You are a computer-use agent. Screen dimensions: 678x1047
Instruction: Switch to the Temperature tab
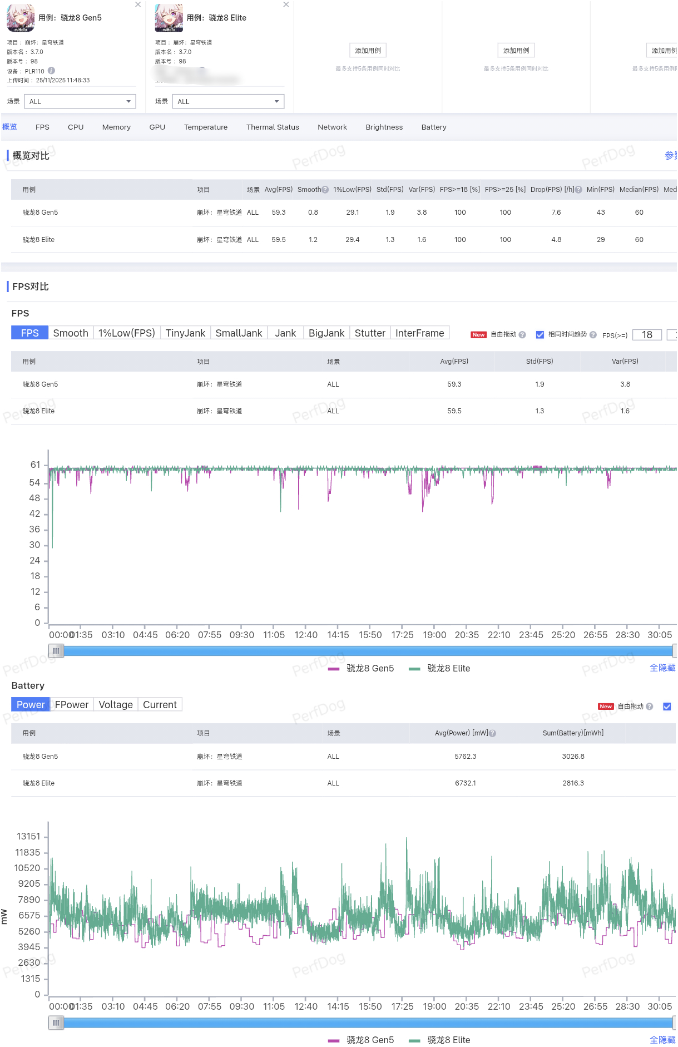coord(206,127)
